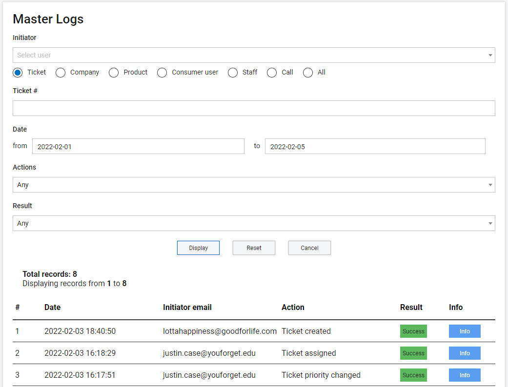The image size is (508, 387).
Task: Open Info for Ticket priority changed record
Action: click(x=465, y=375)
